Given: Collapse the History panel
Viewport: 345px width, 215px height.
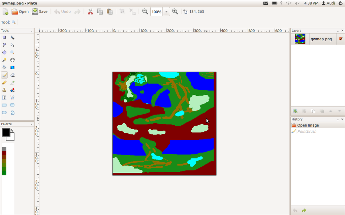Looking at the screenshot, I should click(338, 119).
